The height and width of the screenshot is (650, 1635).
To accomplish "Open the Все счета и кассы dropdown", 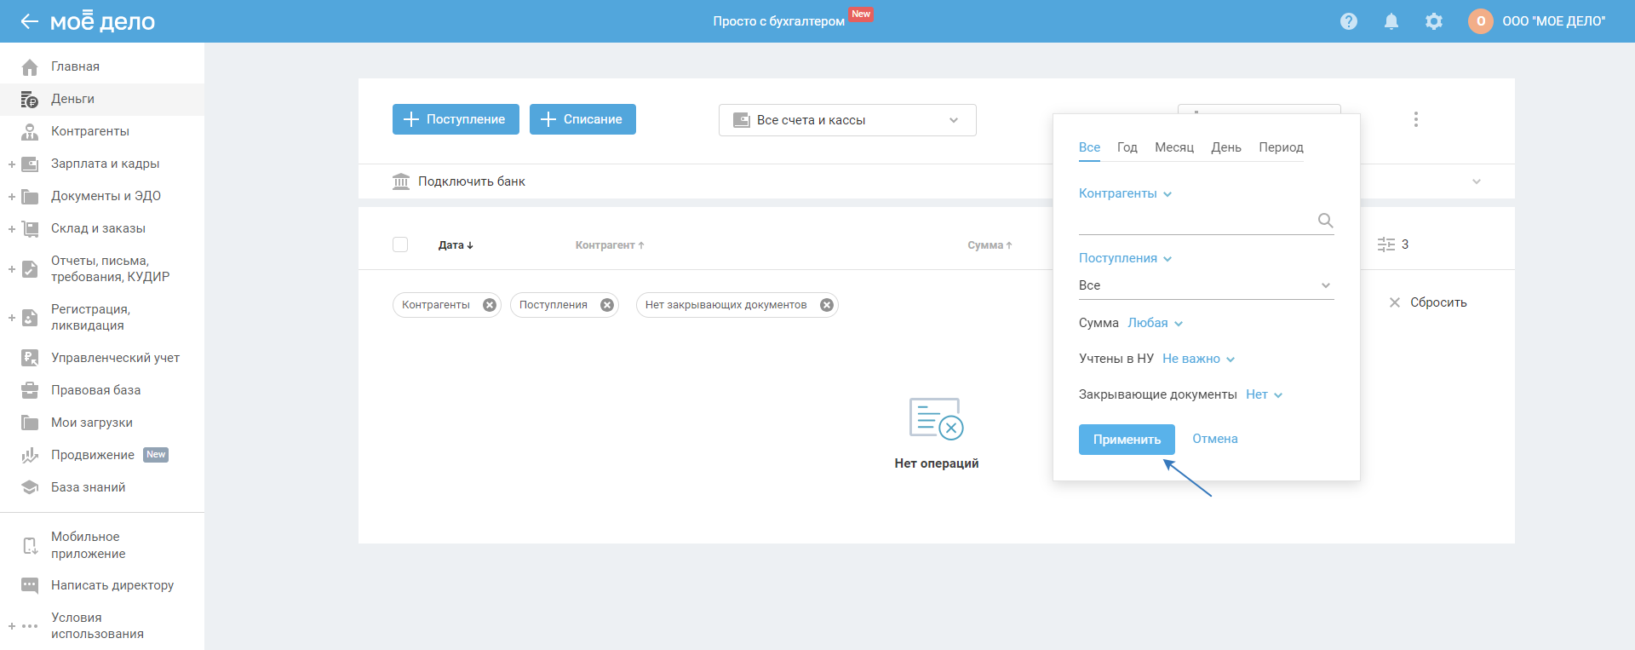I will coord(847,120).
